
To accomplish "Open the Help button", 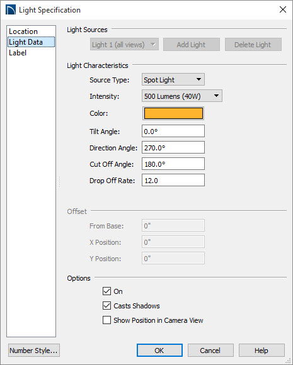I will [x=261, y=350].
